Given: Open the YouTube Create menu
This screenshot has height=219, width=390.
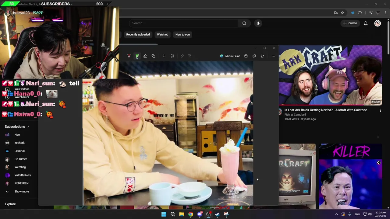Looking at the screenshot, I should point(350,23).
